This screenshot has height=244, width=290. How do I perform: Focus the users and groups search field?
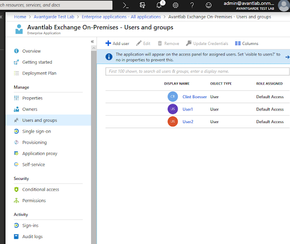pos(198,71)
